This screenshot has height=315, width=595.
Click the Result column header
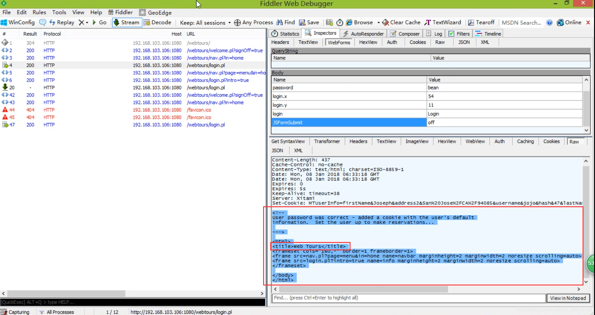point(30,34)
